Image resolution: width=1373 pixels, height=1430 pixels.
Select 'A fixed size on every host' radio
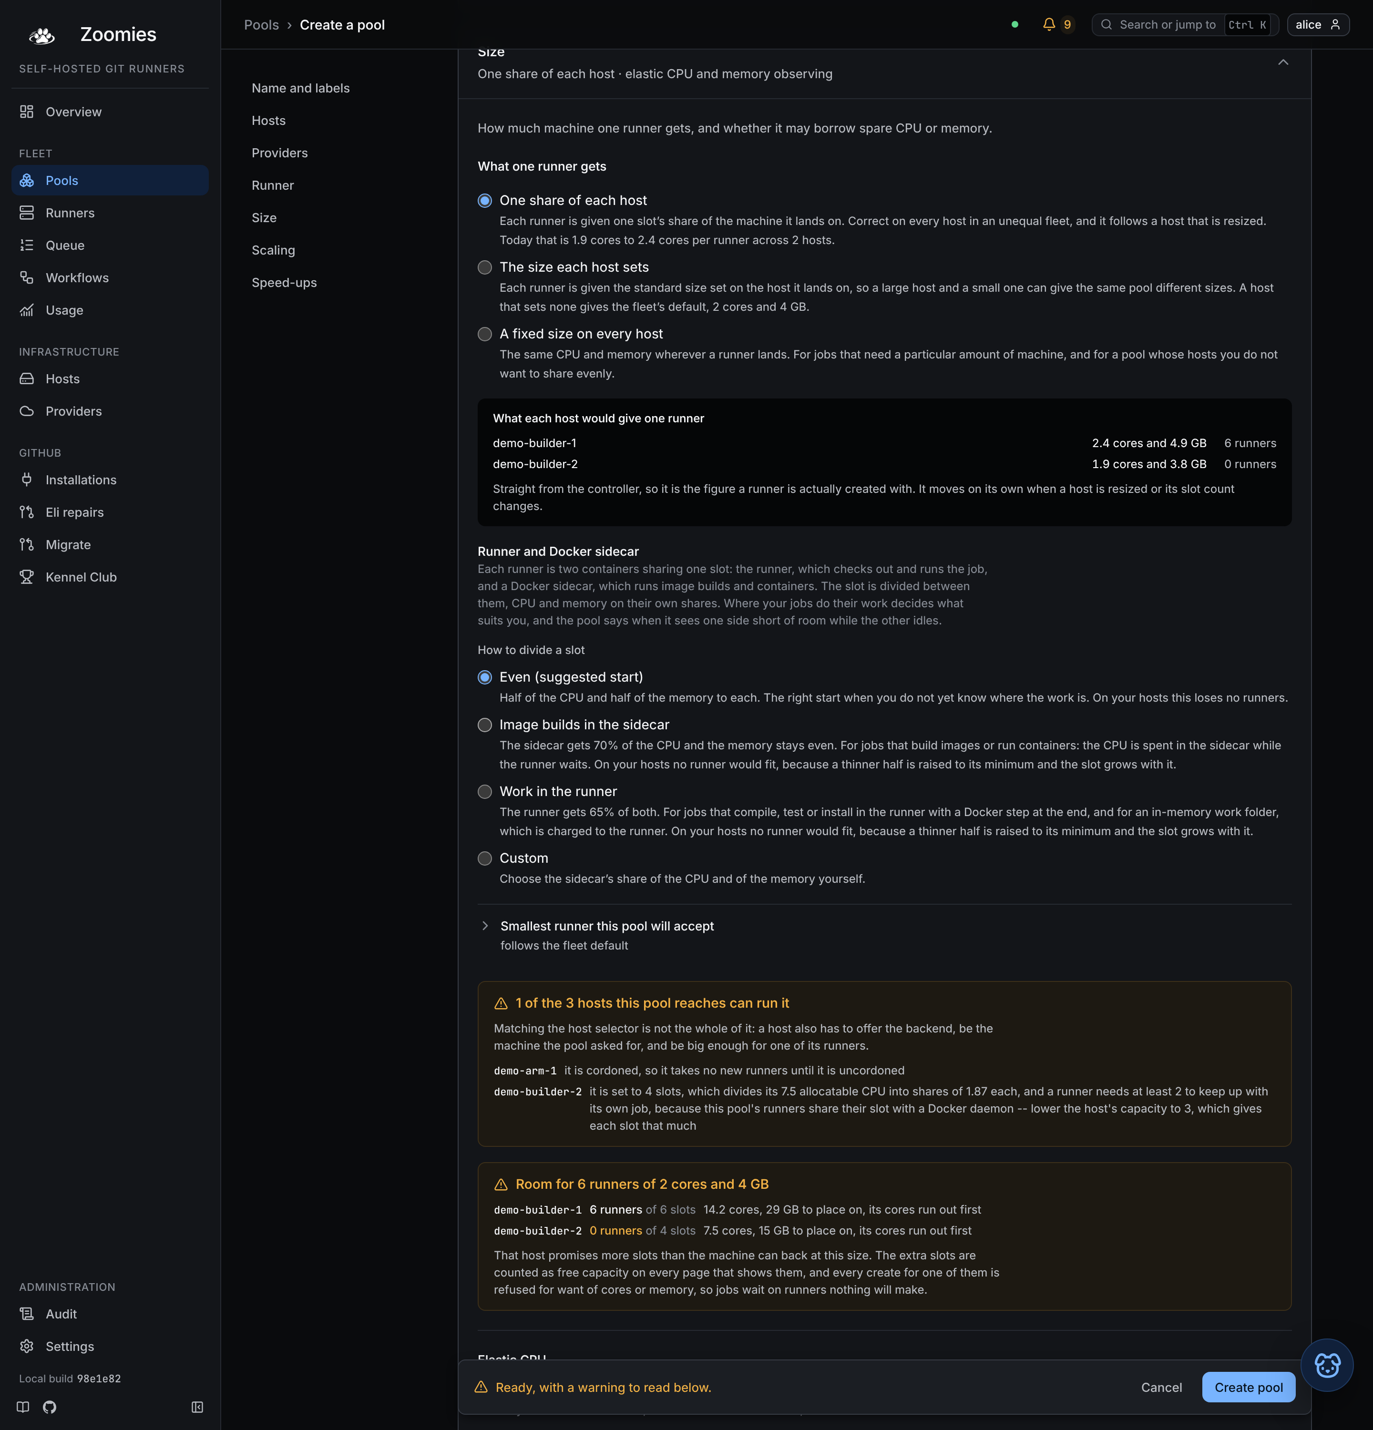click(x=484, y=334)
